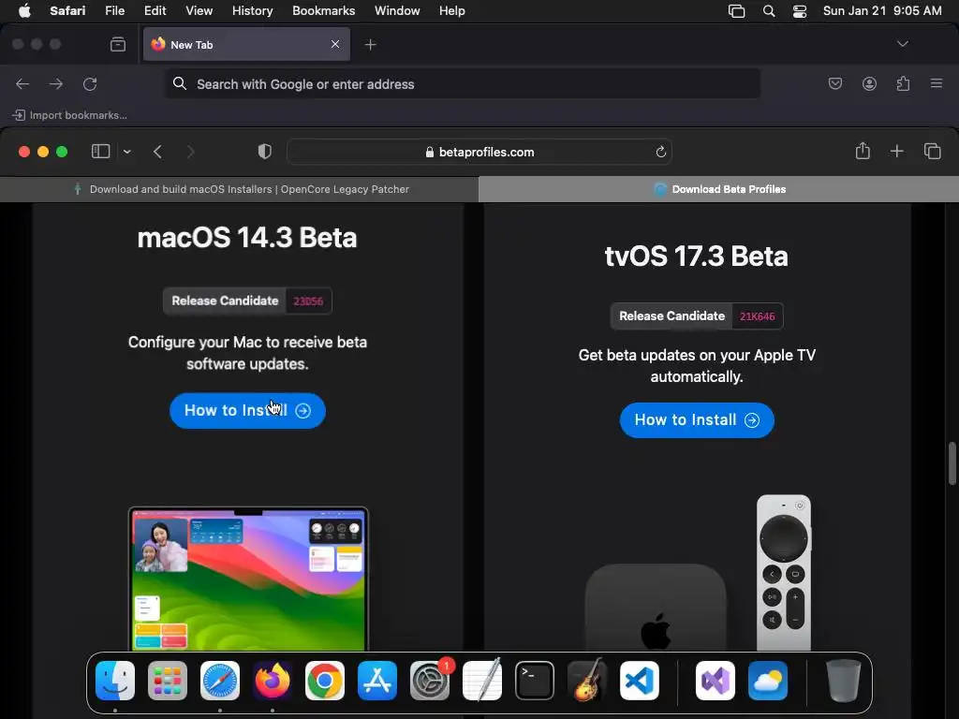Viewport: 959px width, 719px height.
Task: Click the 'macOS 14.3 Beta' heading
Action: (247, 237)
